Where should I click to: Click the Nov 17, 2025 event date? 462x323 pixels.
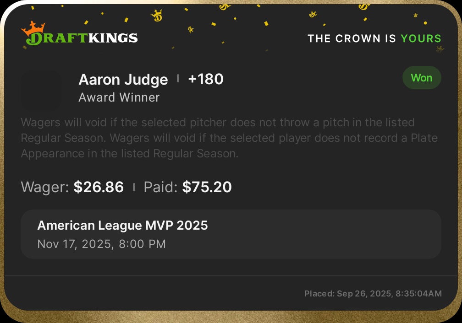tap(101, 244)
